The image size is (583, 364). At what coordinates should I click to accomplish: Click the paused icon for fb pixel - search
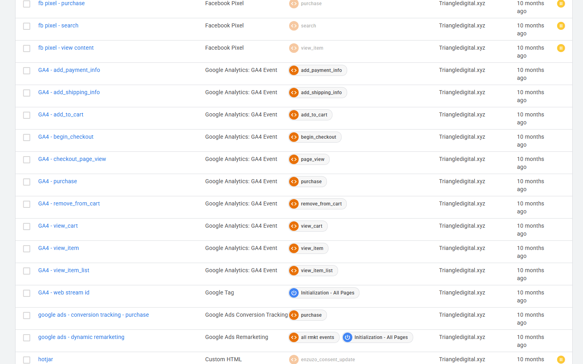561,26
